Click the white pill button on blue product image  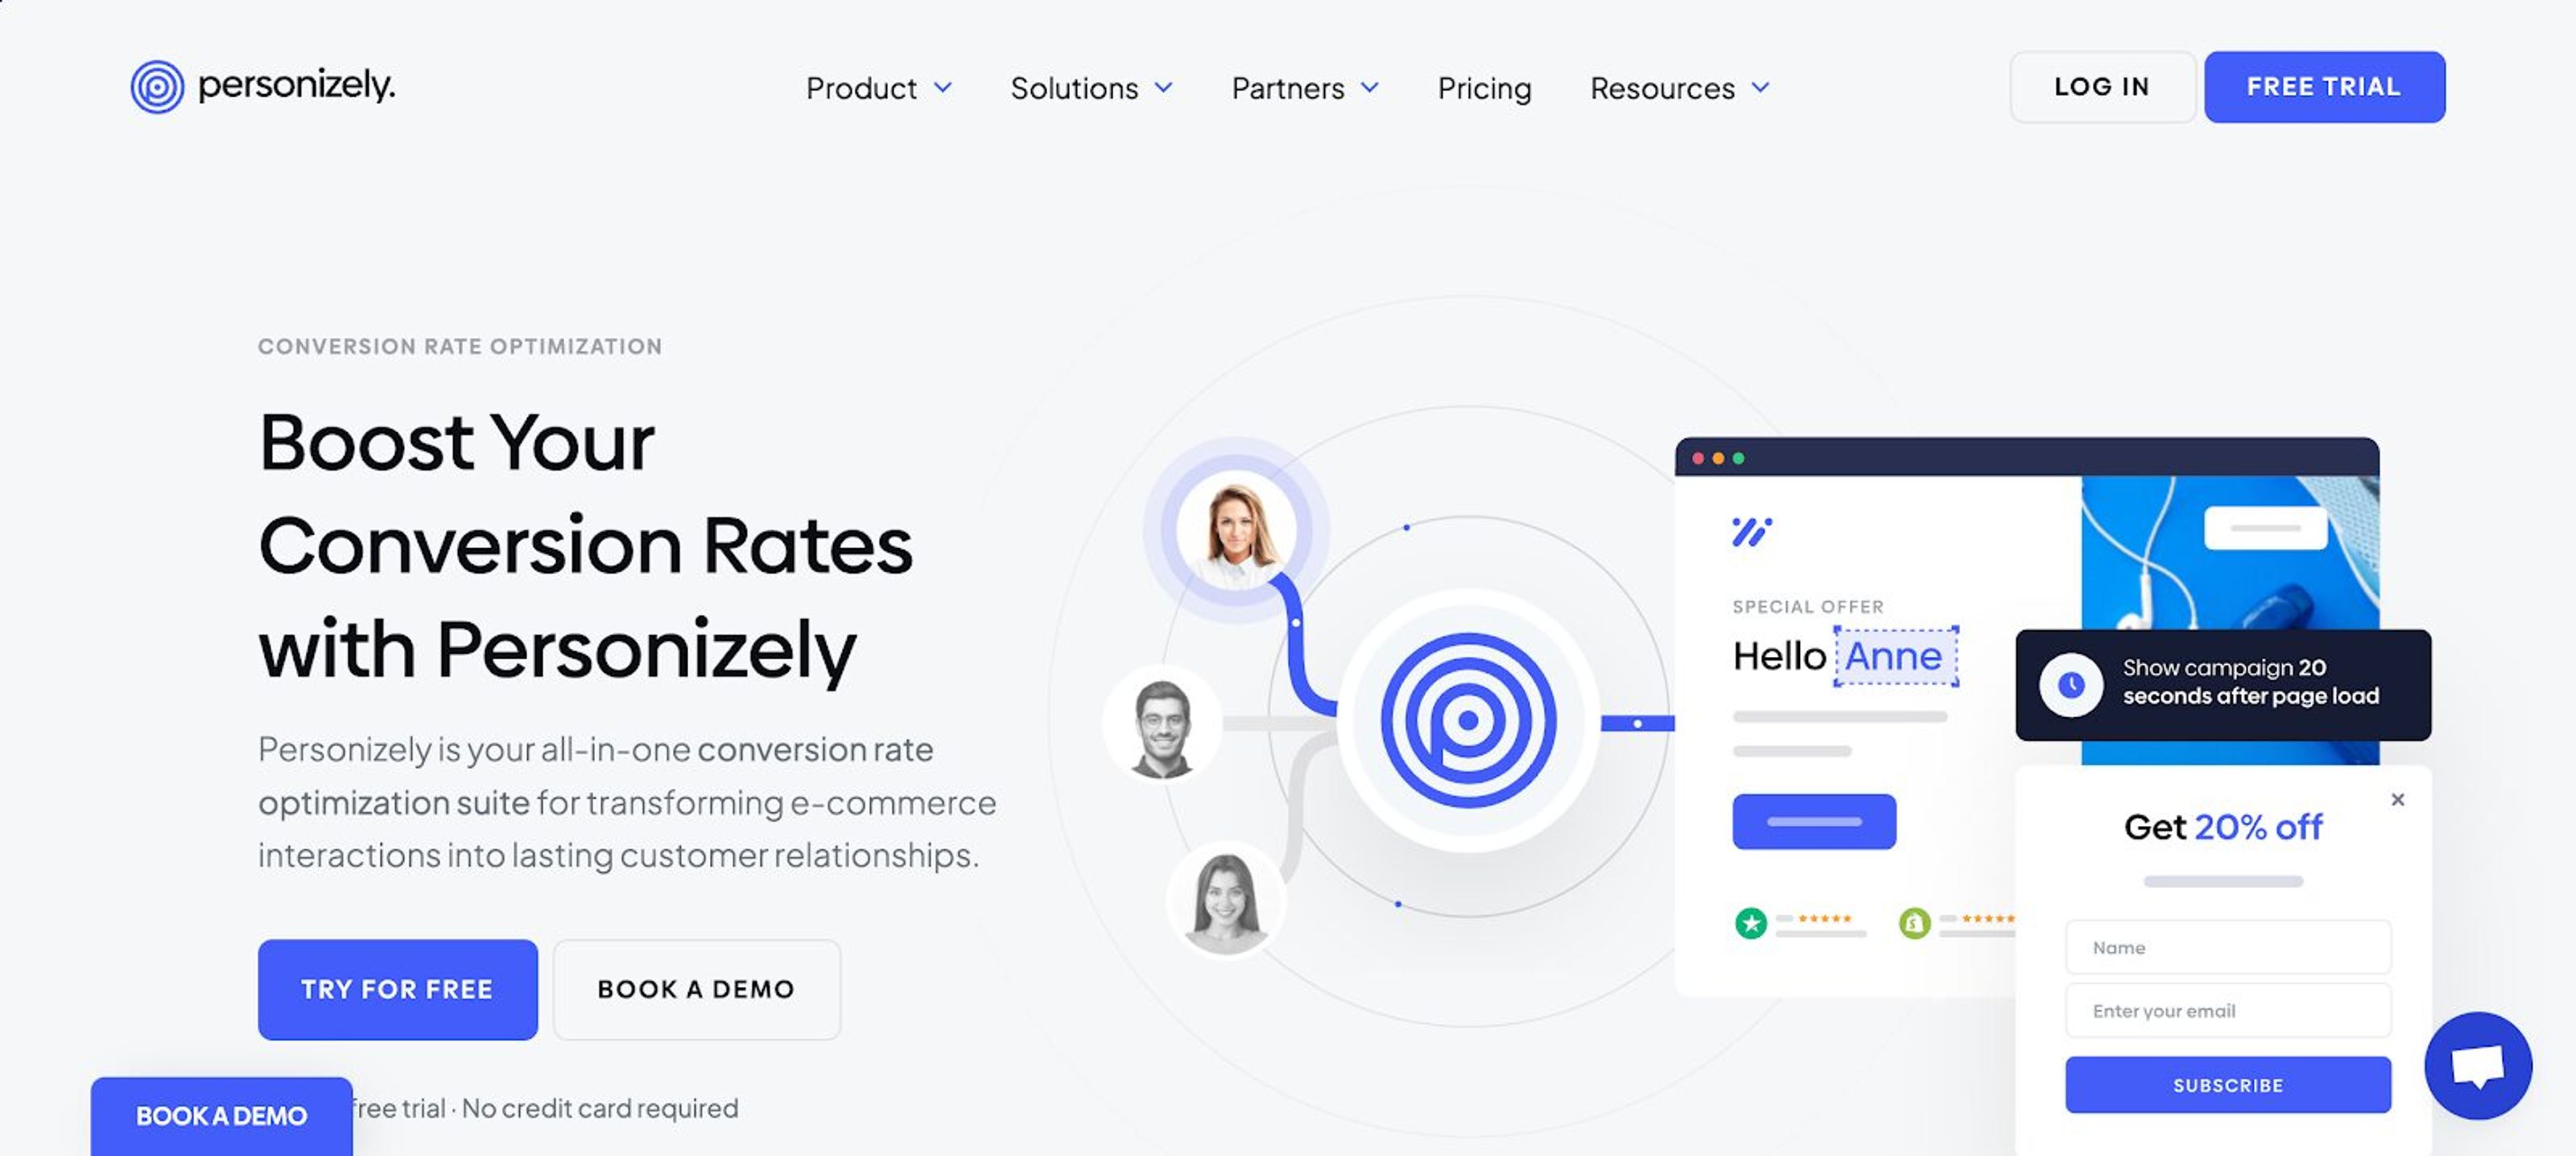[x=2265, y=528]
